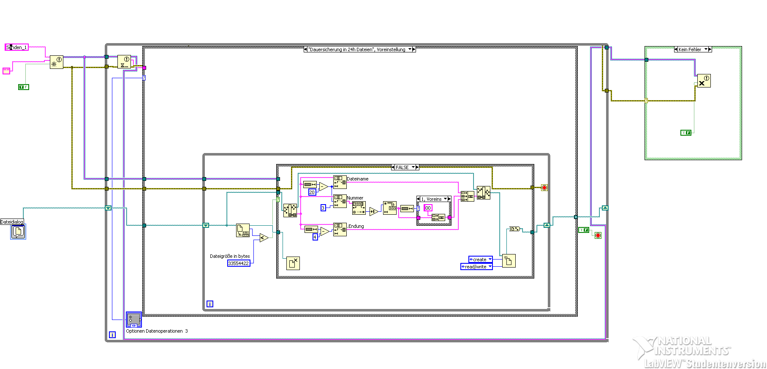Open the read/write access enum dropdown

coord(476,267)
